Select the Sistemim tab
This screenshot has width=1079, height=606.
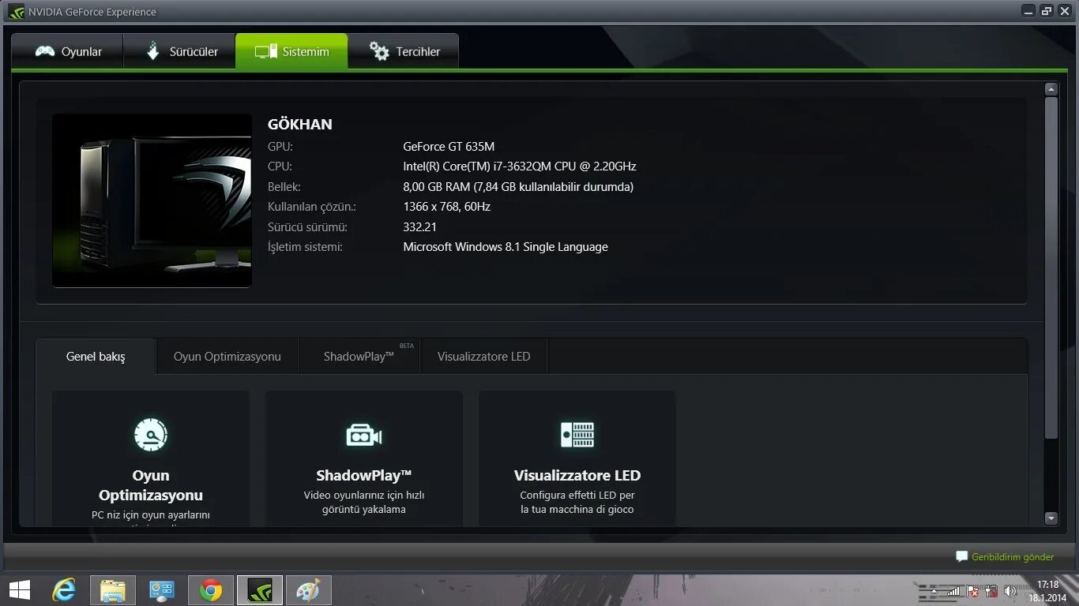(x=291, y=51)
